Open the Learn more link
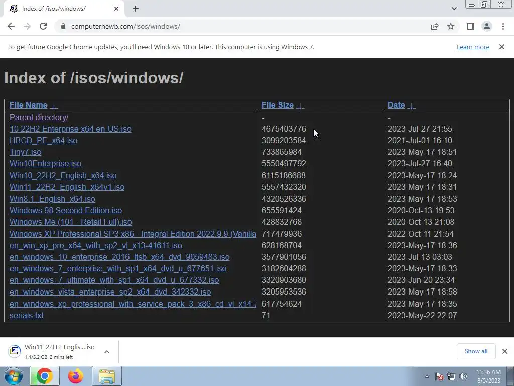This screenshot has height=386, width=514. (473, 47)
